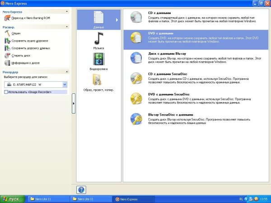
Task: Click the blue help question mark icon
Action: click(x=81, y=190)
